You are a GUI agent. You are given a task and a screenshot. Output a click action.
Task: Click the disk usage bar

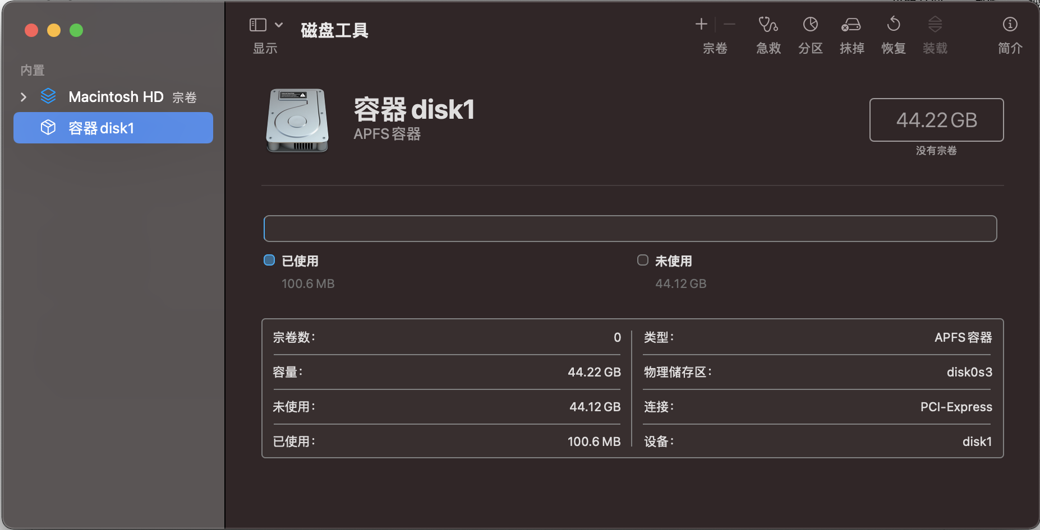tap(630, 229)
